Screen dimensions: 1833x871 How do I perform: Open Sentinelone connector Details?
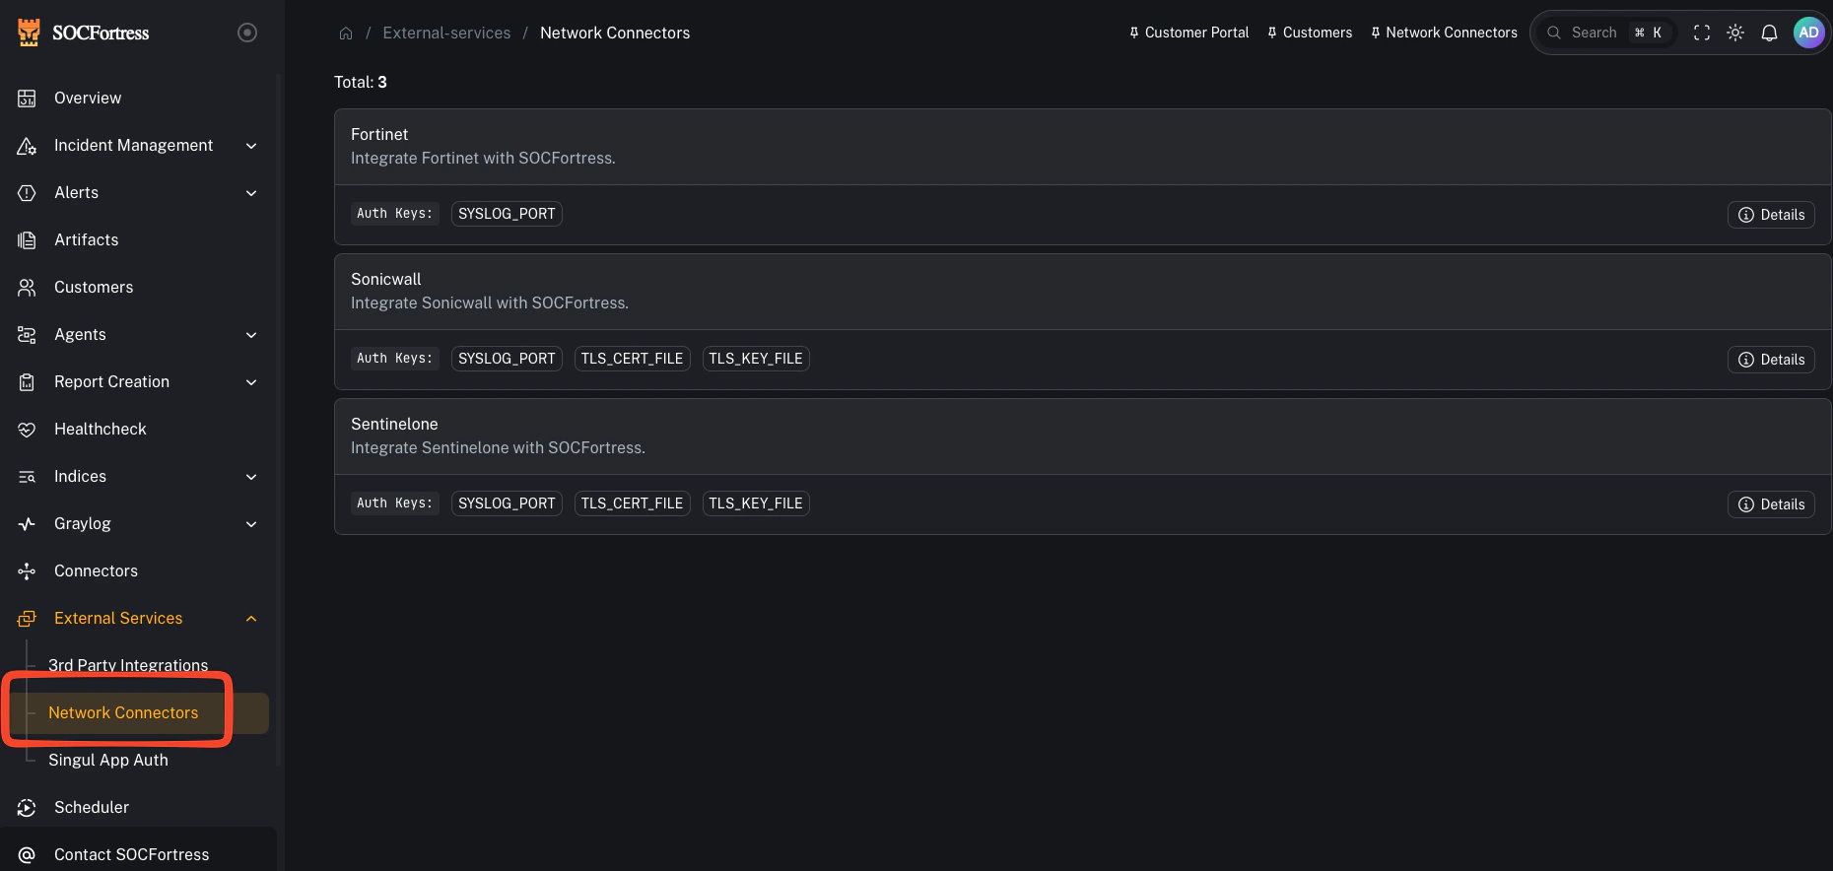coord(1771,504)
